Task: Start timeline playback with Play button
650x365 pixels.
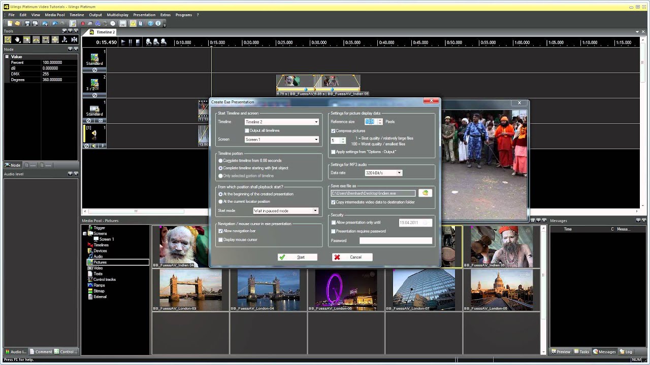Action: click(x=123, y=43)
